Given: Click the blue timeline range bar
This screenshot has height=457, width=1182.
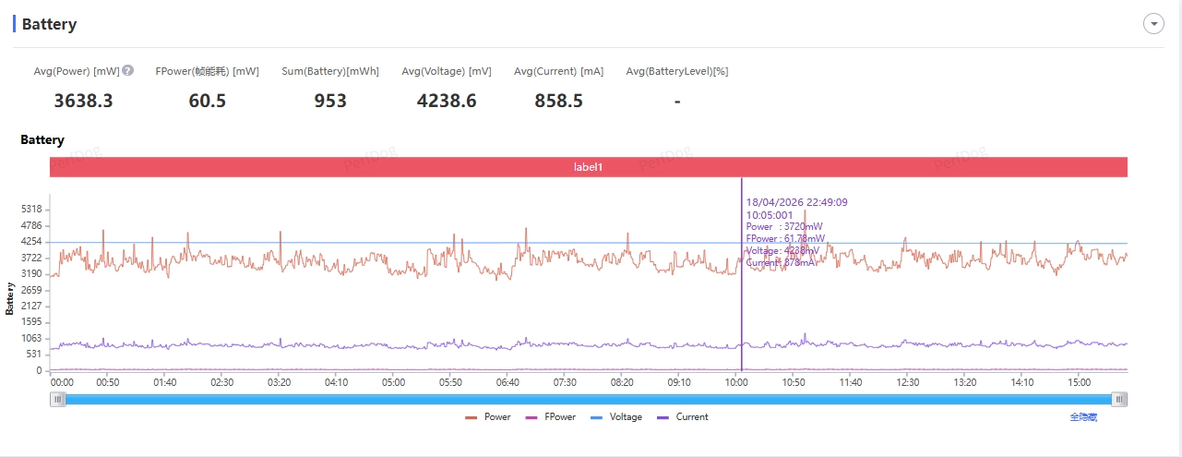Looking at the screenshot, I should [x=589, y=400].
